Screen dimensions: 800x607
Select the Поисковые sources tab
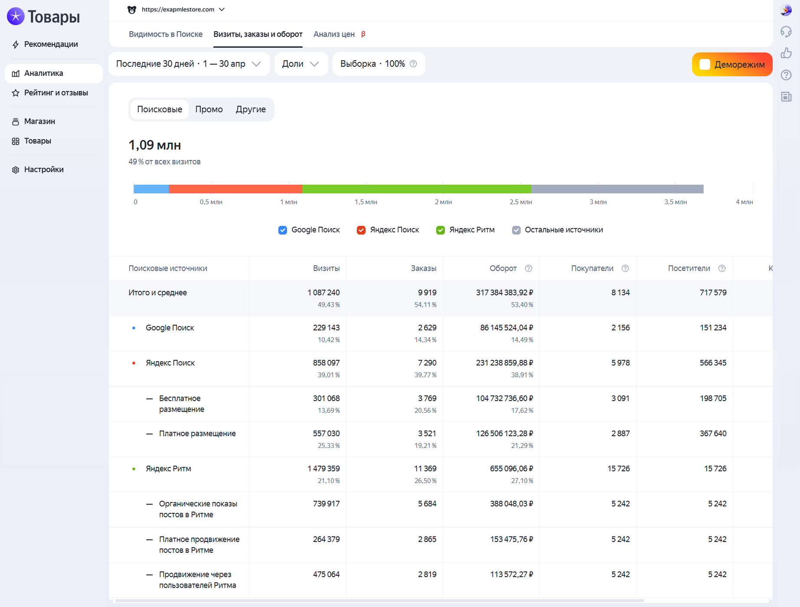tap(160, 109)
